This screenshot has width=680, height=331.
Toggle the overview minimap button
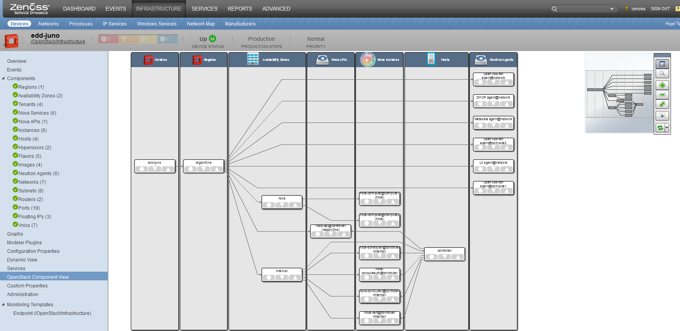click(x=662, y=64)
